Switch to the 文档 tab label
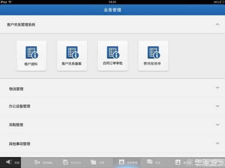Viewport: 225px width, 168px height. coord(102,163)
